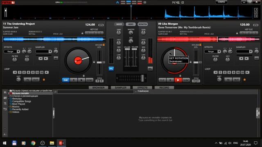Select the Recently Added filter
This screenshot has height=147, width=262.
(x=20, y=109)
